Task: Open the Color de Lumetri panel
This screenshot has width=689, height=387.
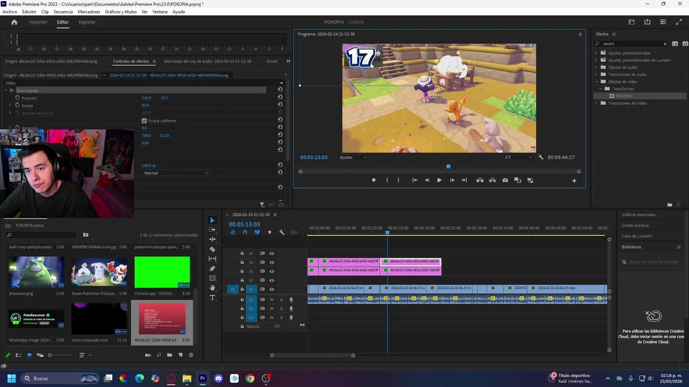Action: click(x=637, y=236)
